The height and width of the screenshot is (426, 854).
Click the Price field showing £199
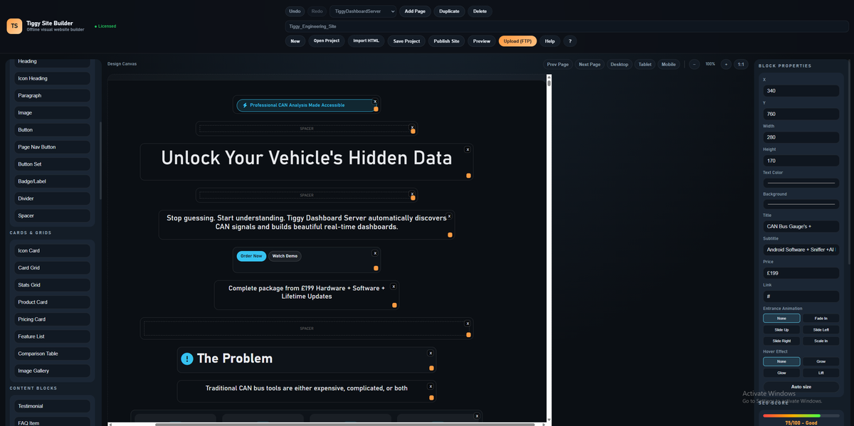click(x=801, y=272)
